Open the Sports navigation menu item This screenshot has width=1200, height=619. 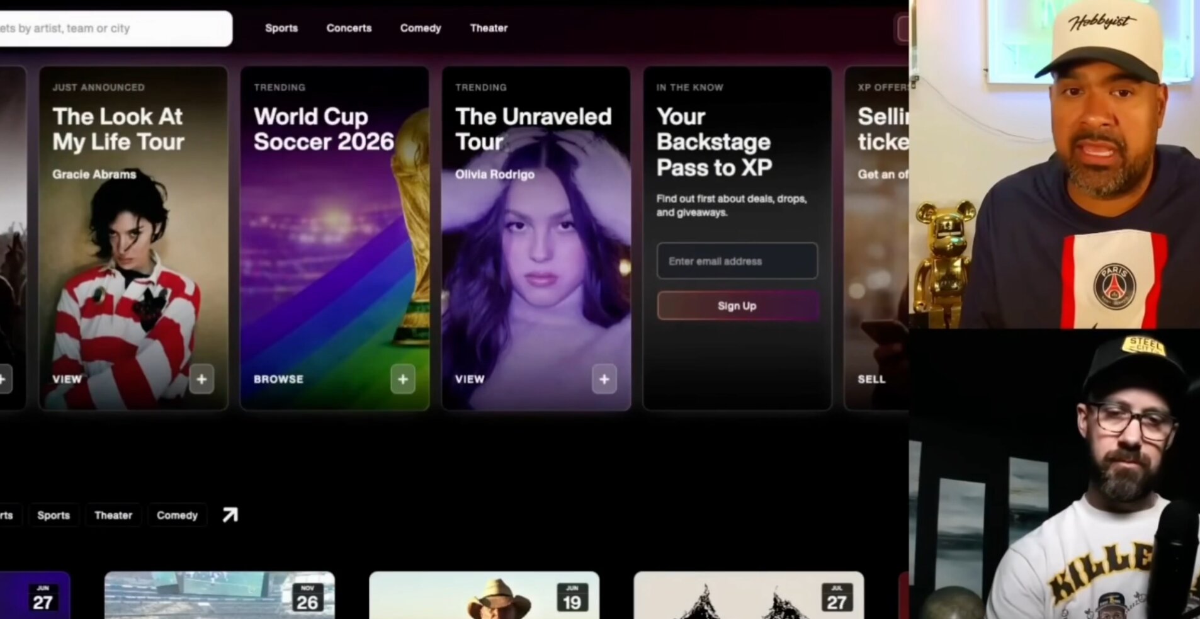281,28
